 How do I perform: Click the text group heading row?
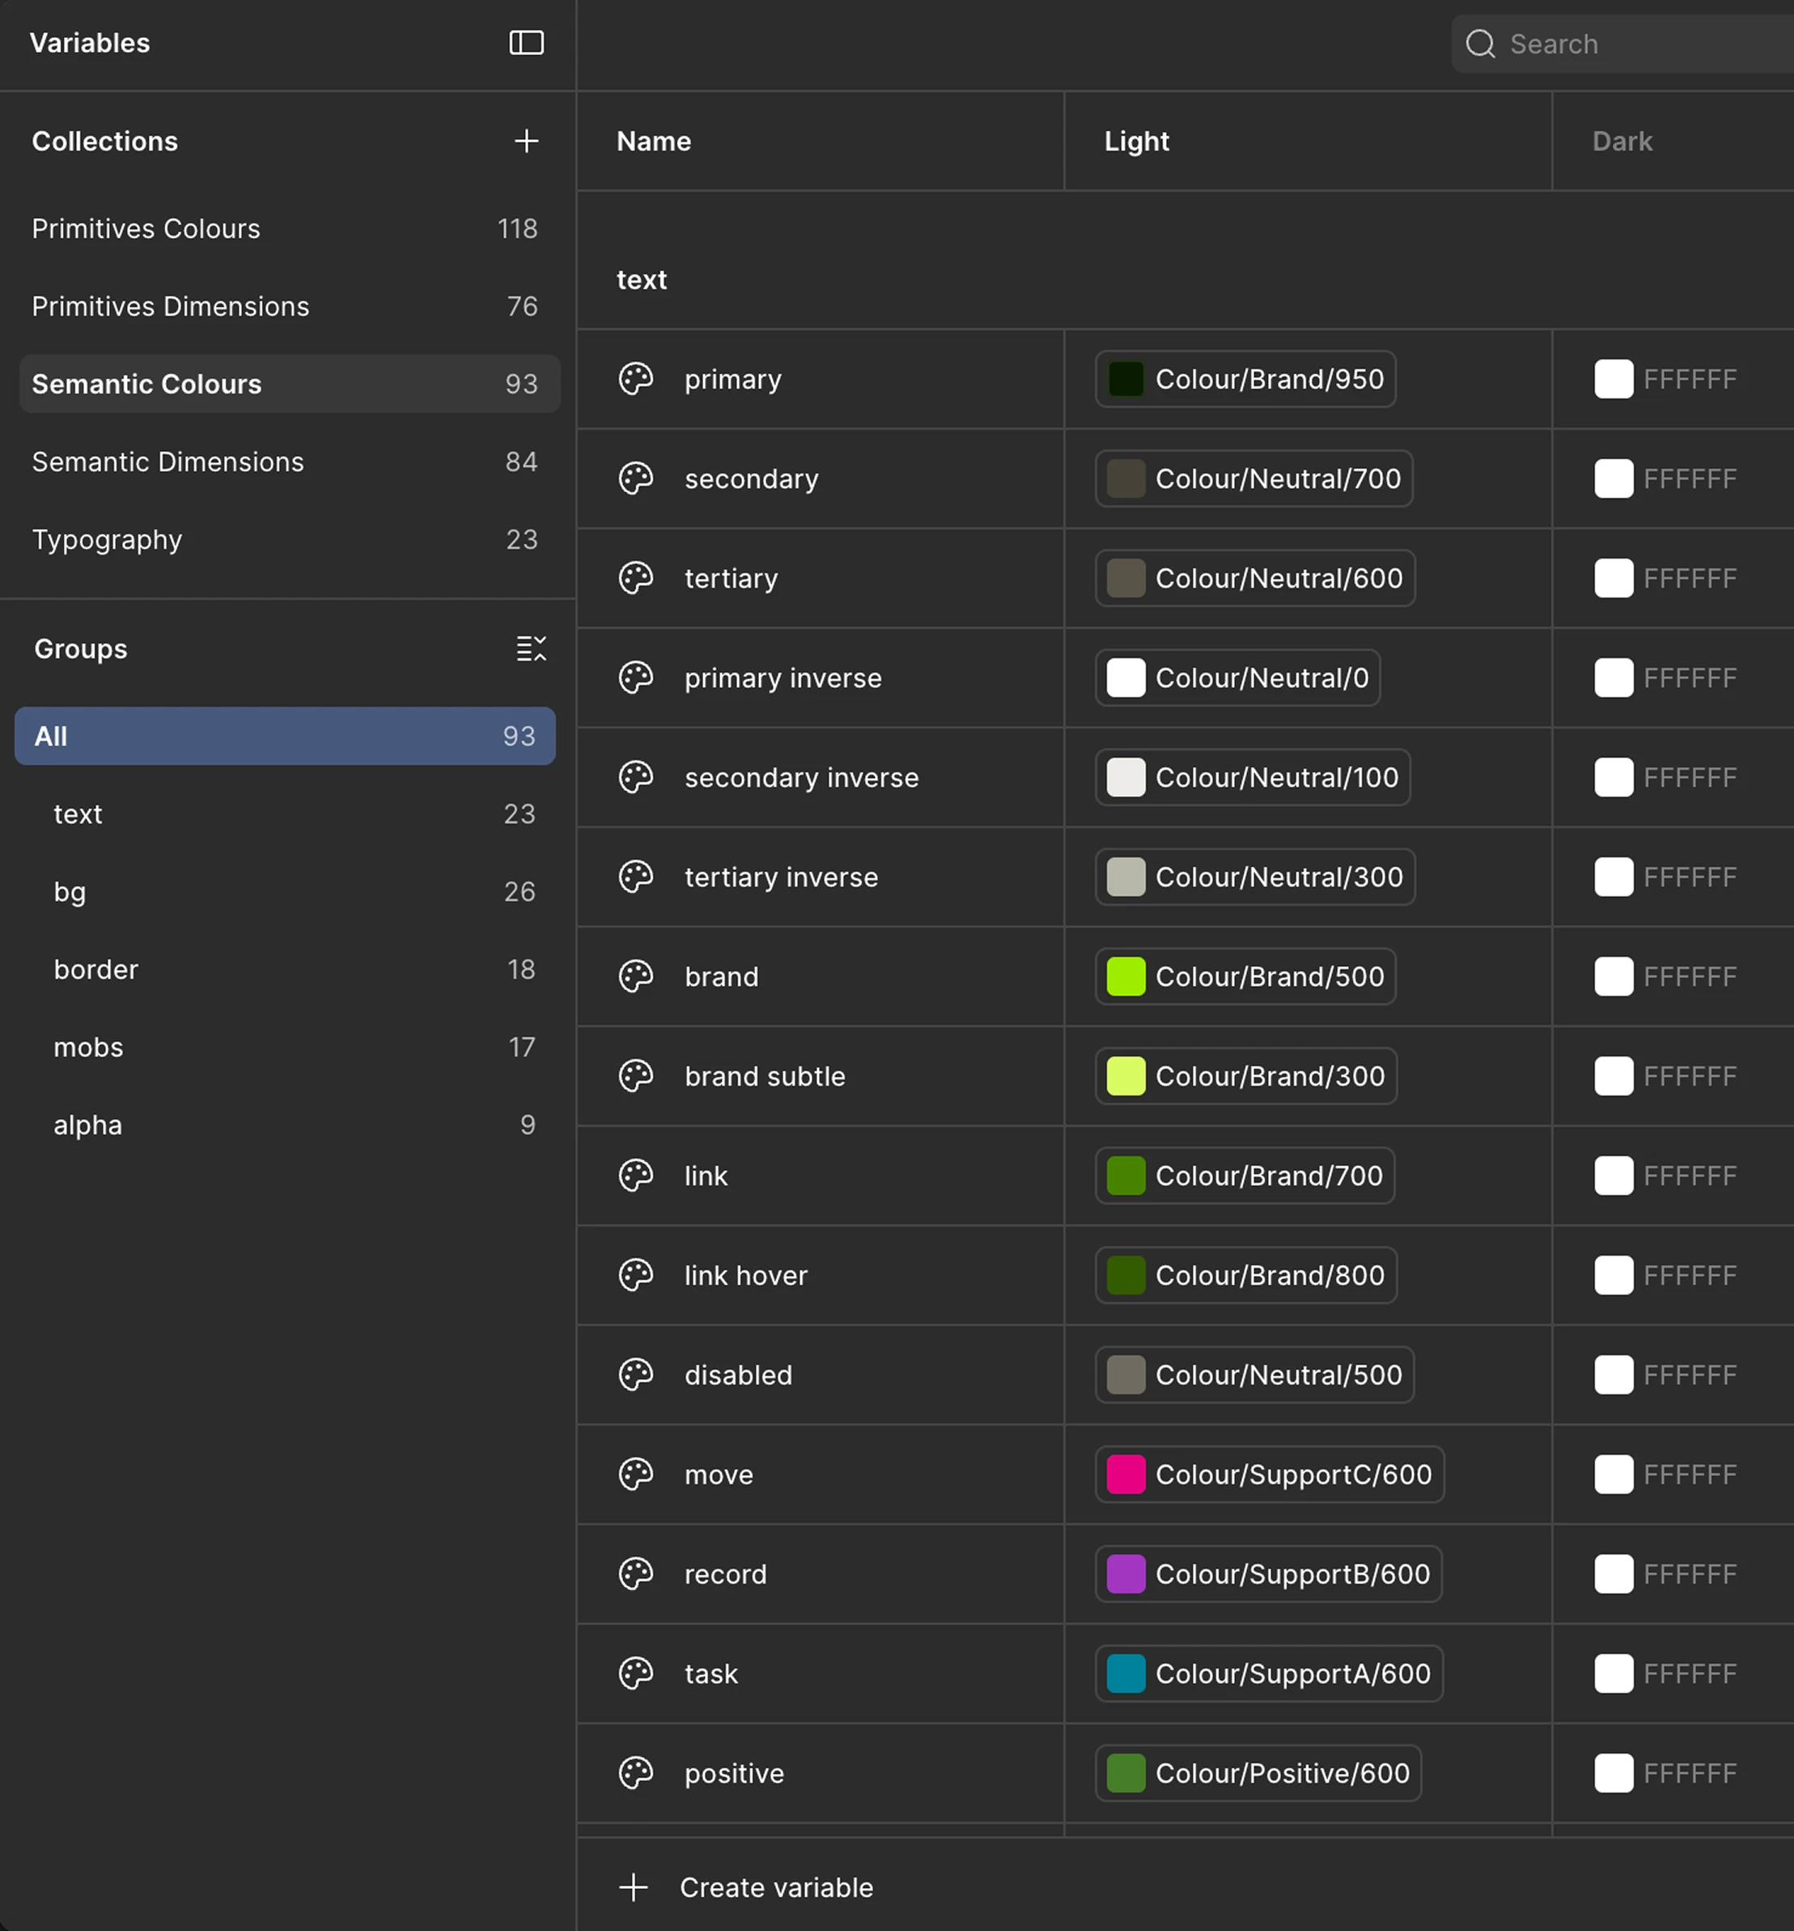pos(1185,280)
